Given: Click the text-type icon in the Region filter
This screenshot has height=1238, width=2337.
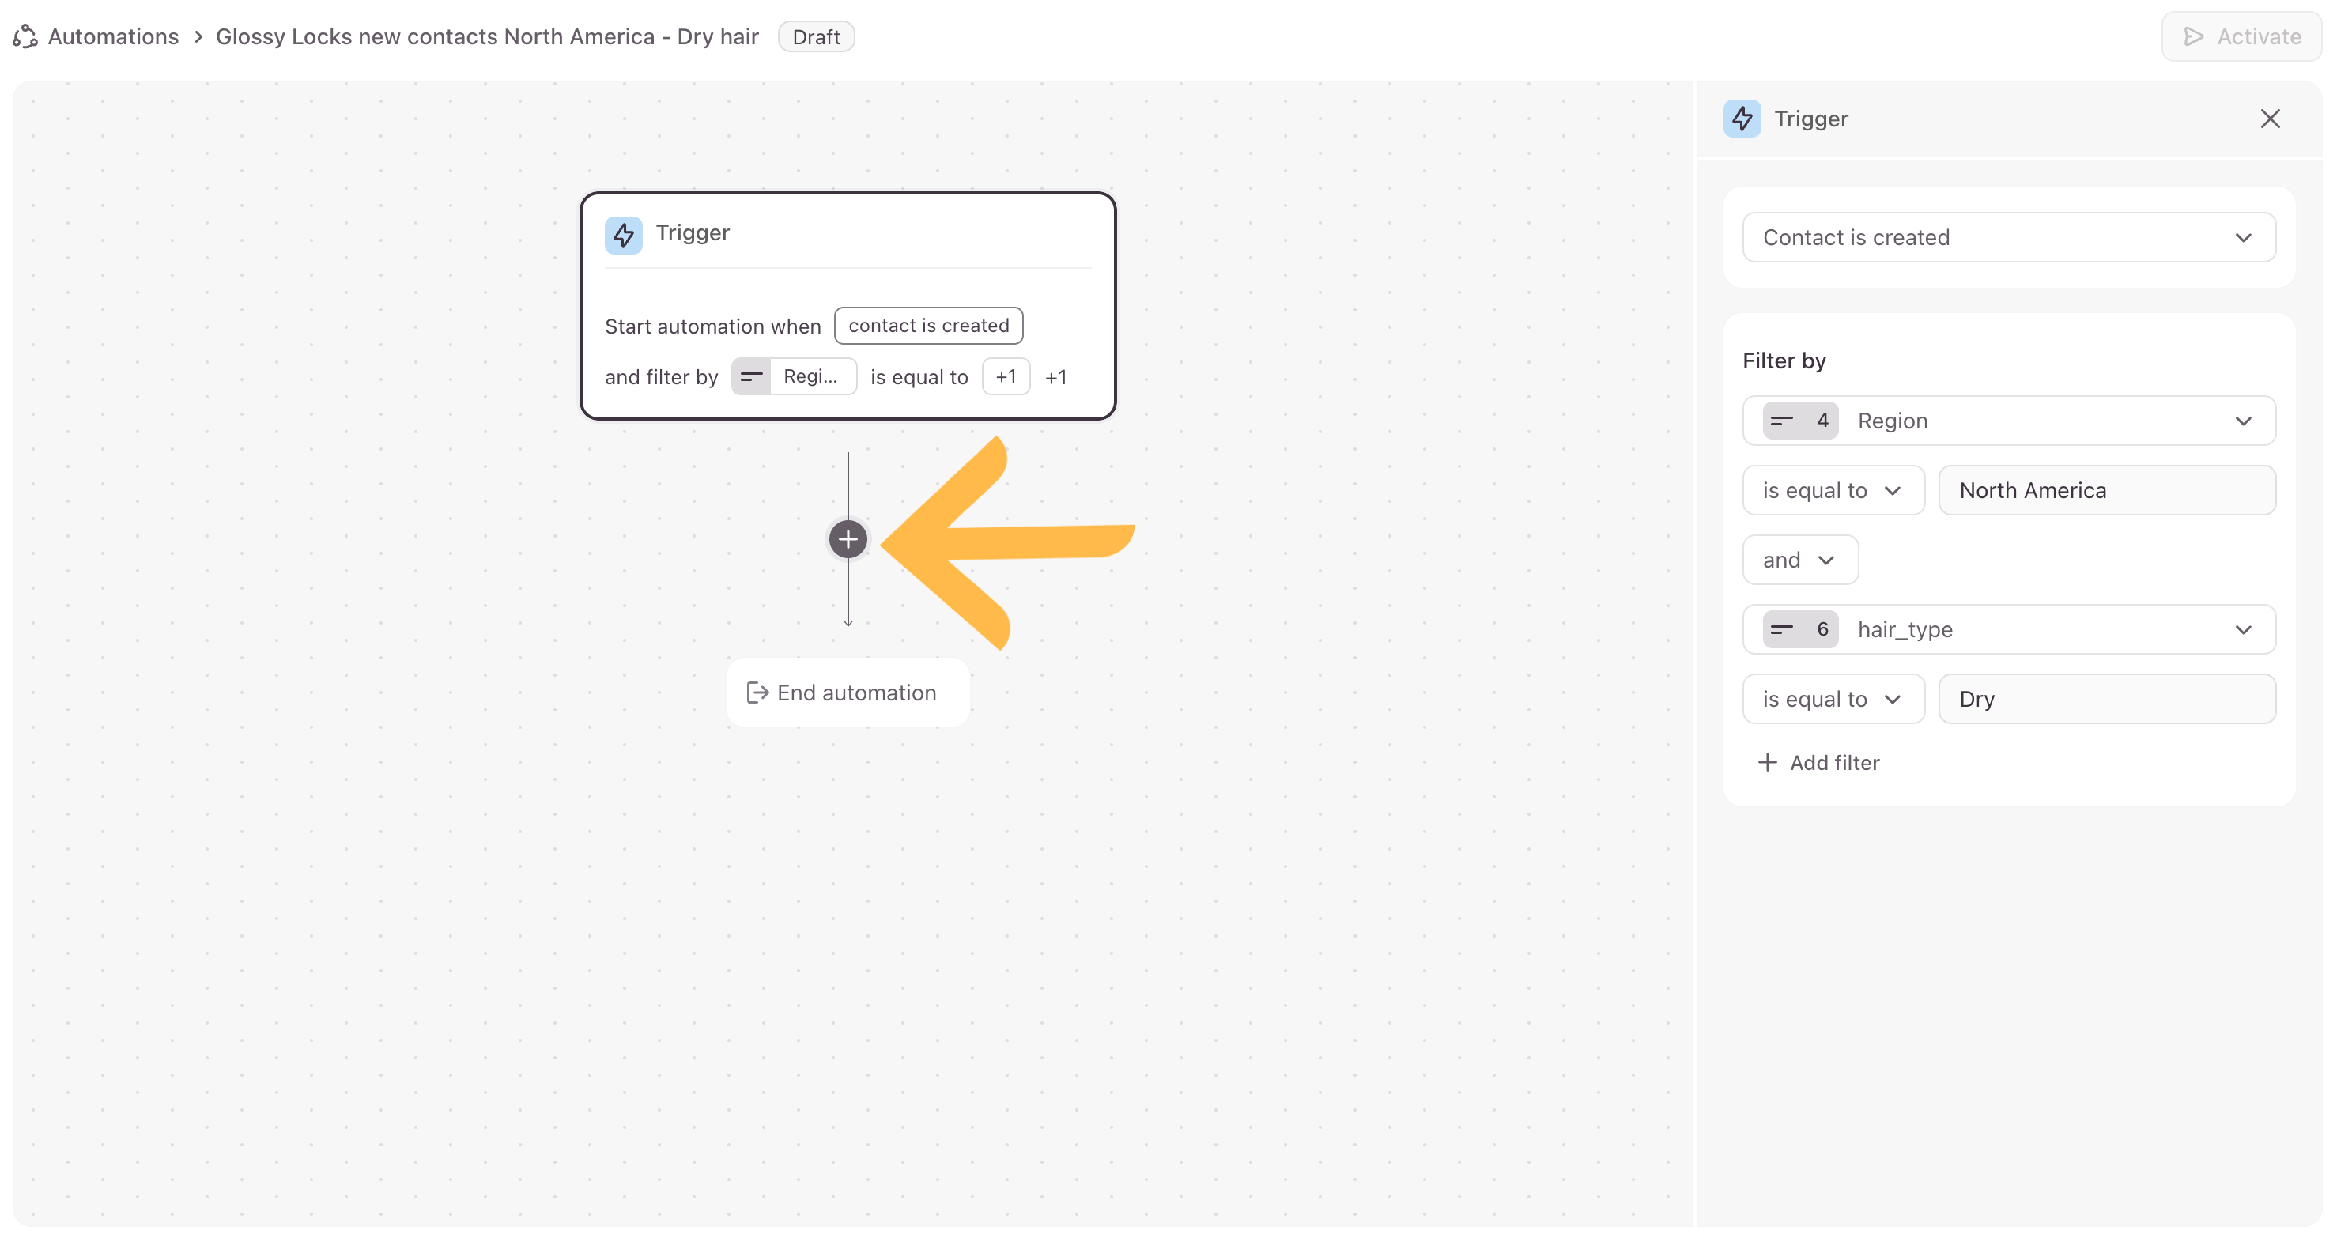Looking at the screenshot, I should (1782, 421).
